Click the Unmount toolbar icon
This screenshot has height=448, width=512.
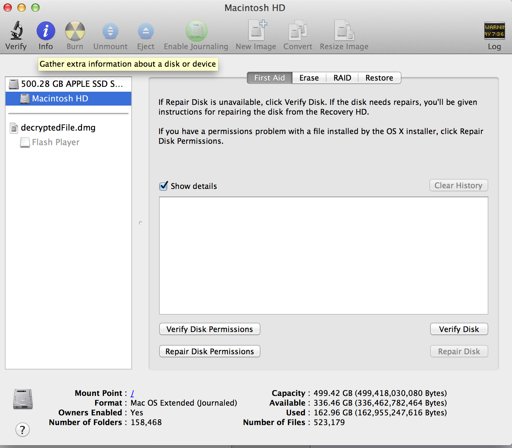pos(110,31)
